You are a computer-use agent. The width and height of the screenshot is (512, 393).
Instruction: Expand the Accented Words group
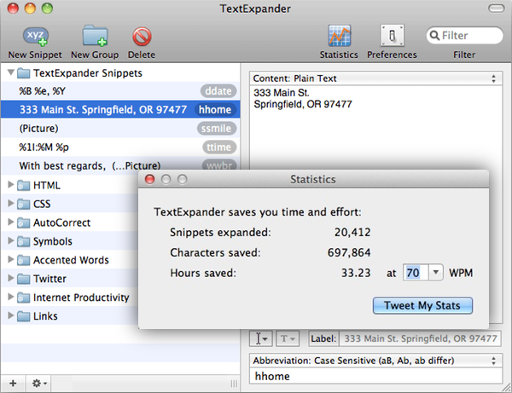pos(11,259)
